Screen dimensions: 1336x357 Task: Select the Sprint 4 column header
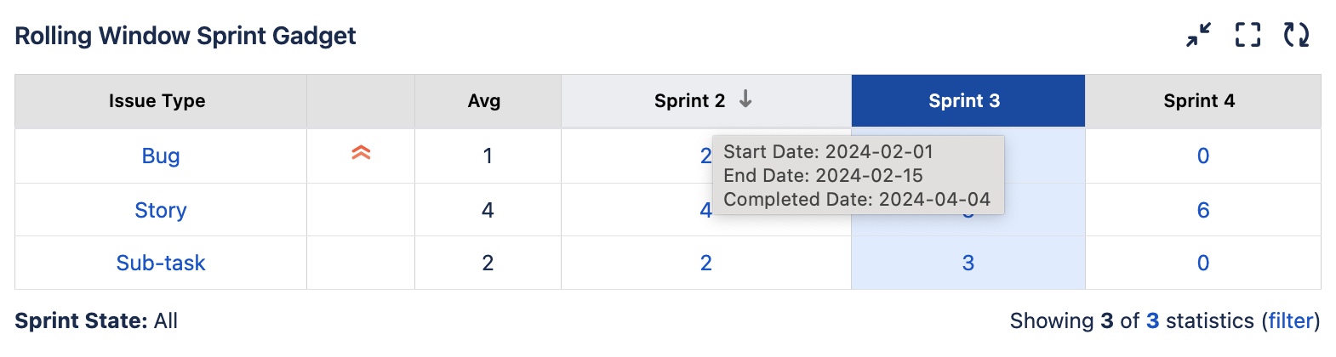(x=1199, y=101)
